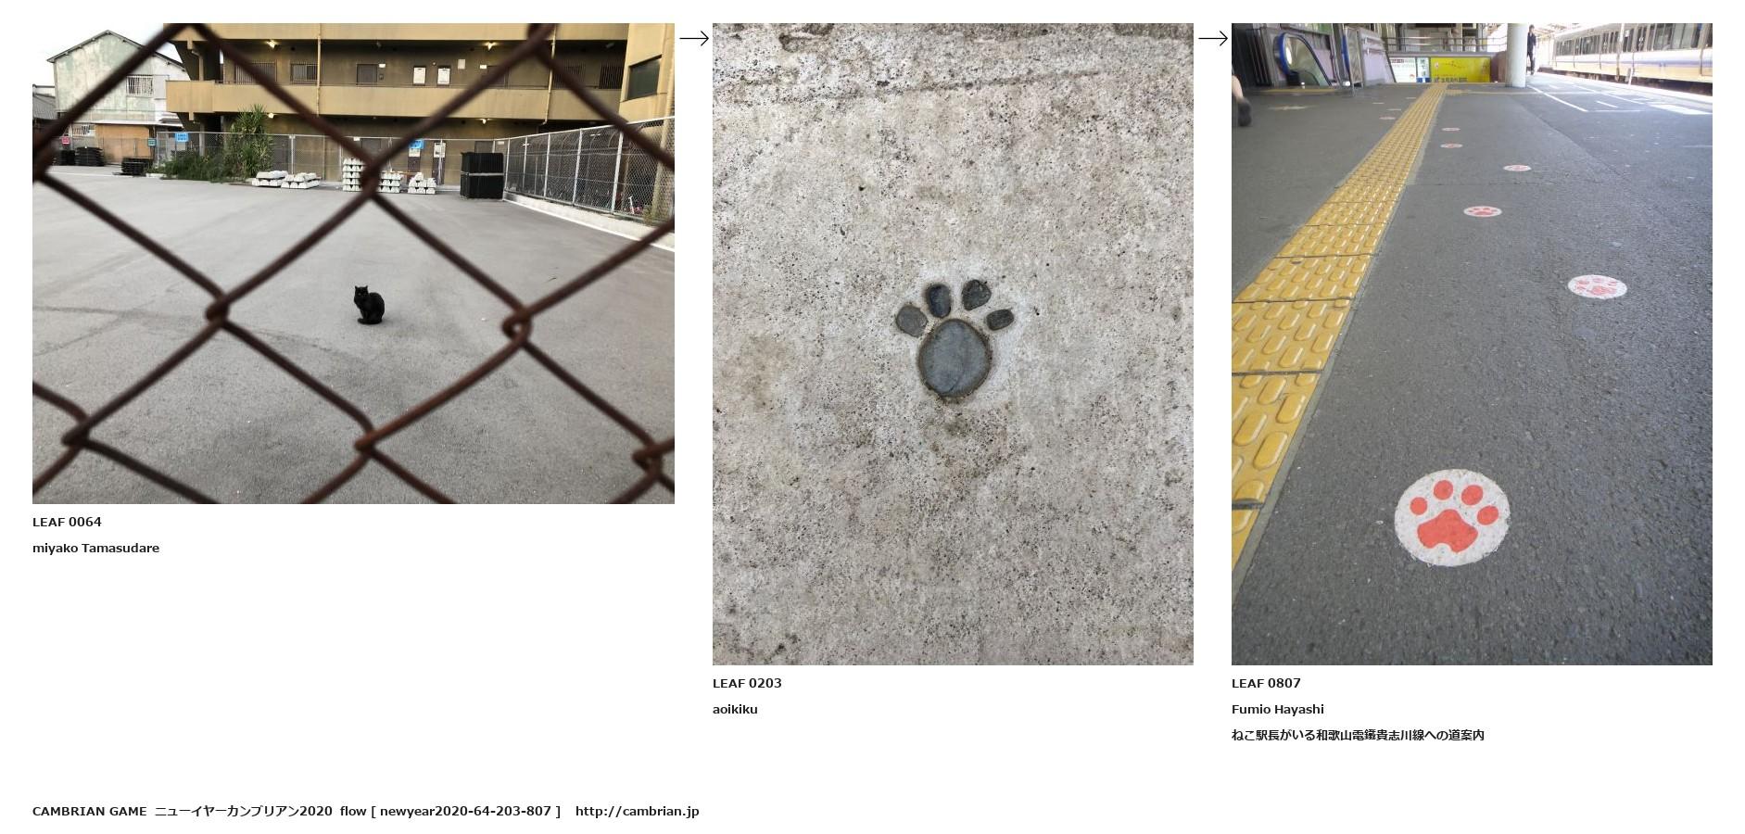Click the CAMBRIAN GAME footer title
This screenshot has width=1745, height=834.
[89, 811]
